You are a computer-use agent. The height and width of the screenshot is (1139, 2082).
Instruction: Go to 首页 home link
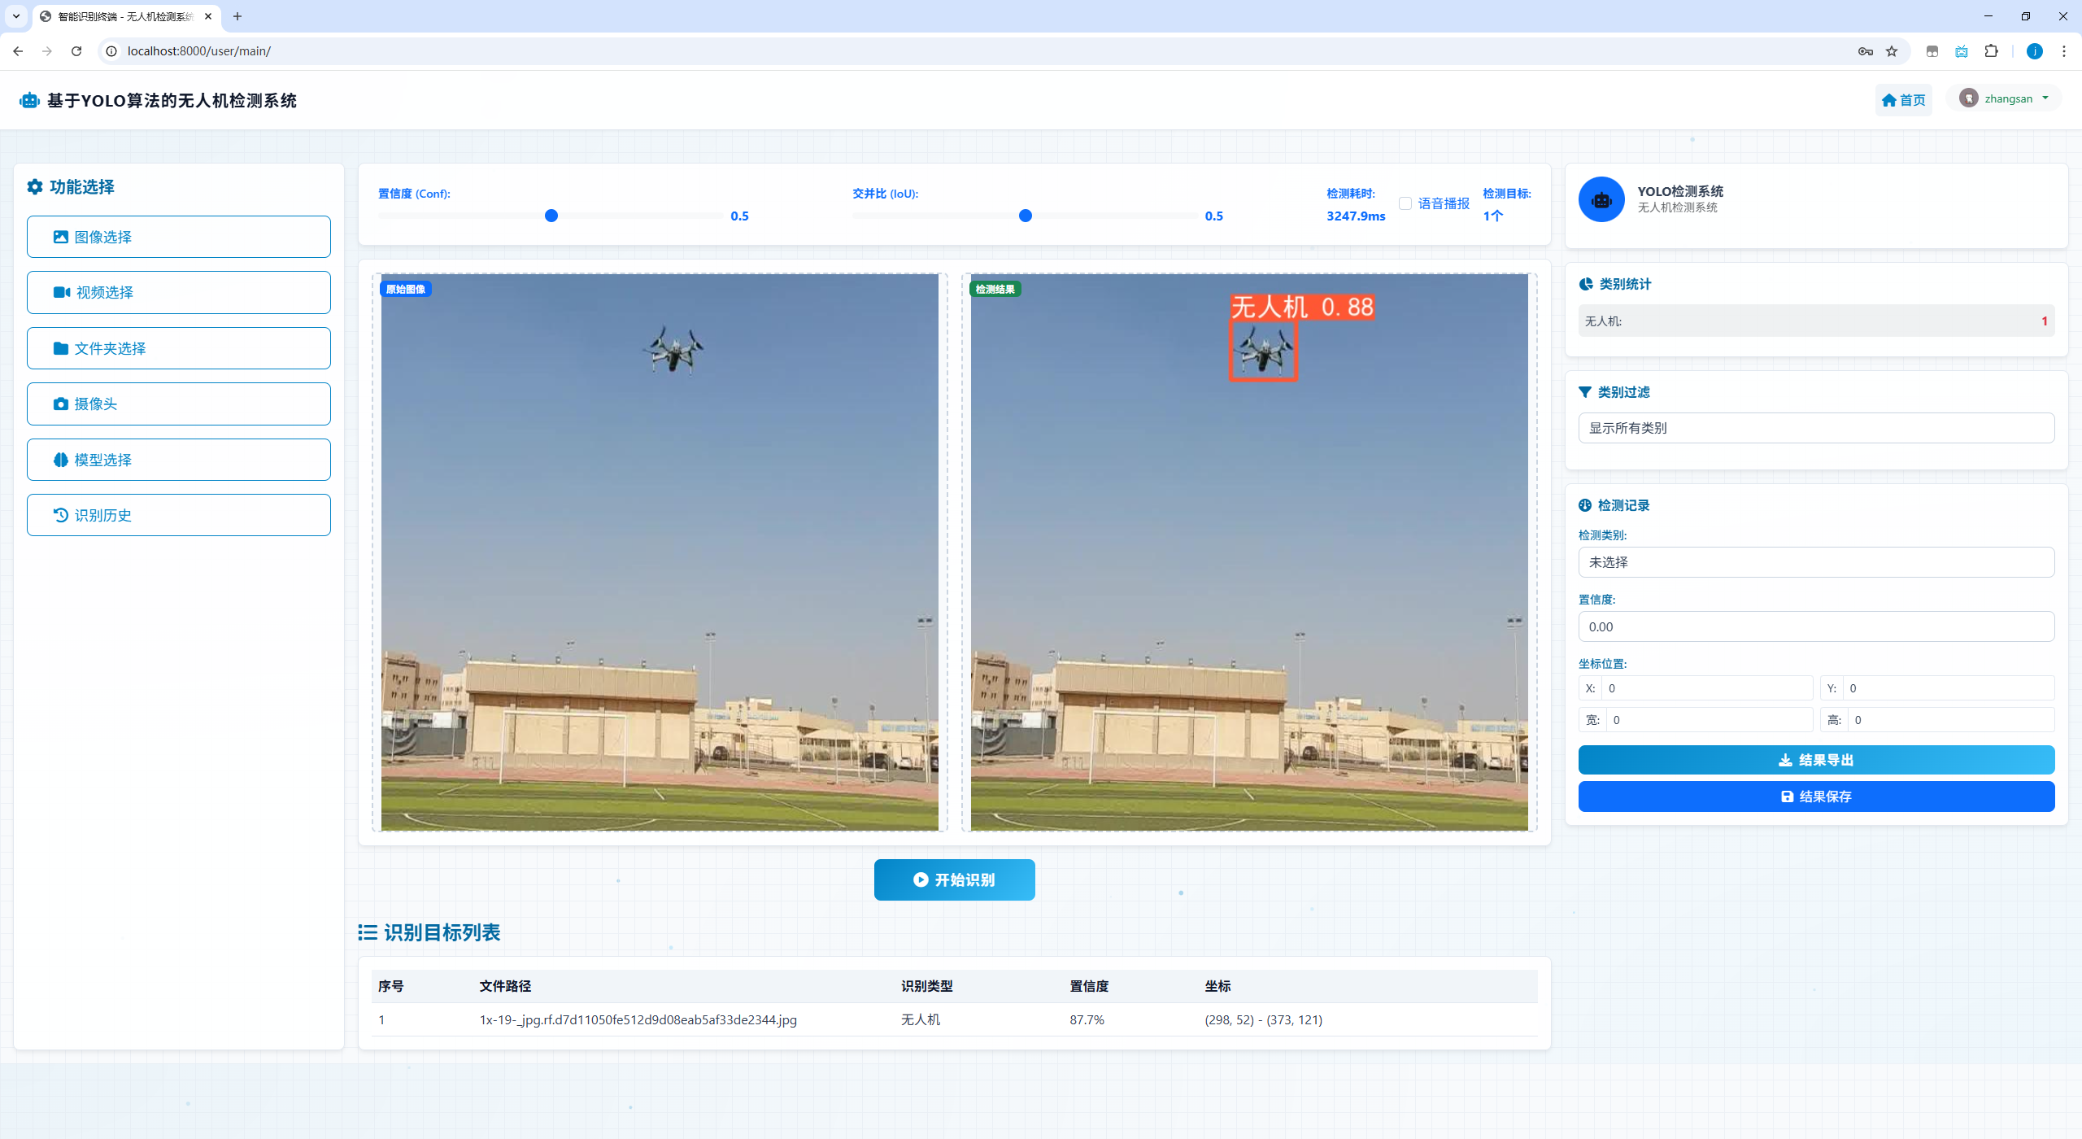point(1903,100)
